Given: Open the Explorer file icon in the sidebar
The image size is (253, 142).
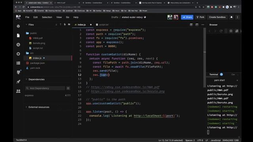Looking at the screenshot, I should click(x=18, y=35).
